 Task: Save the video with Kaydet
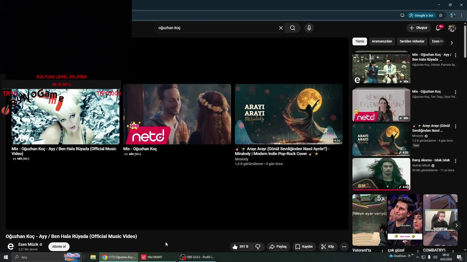point(304,247)
